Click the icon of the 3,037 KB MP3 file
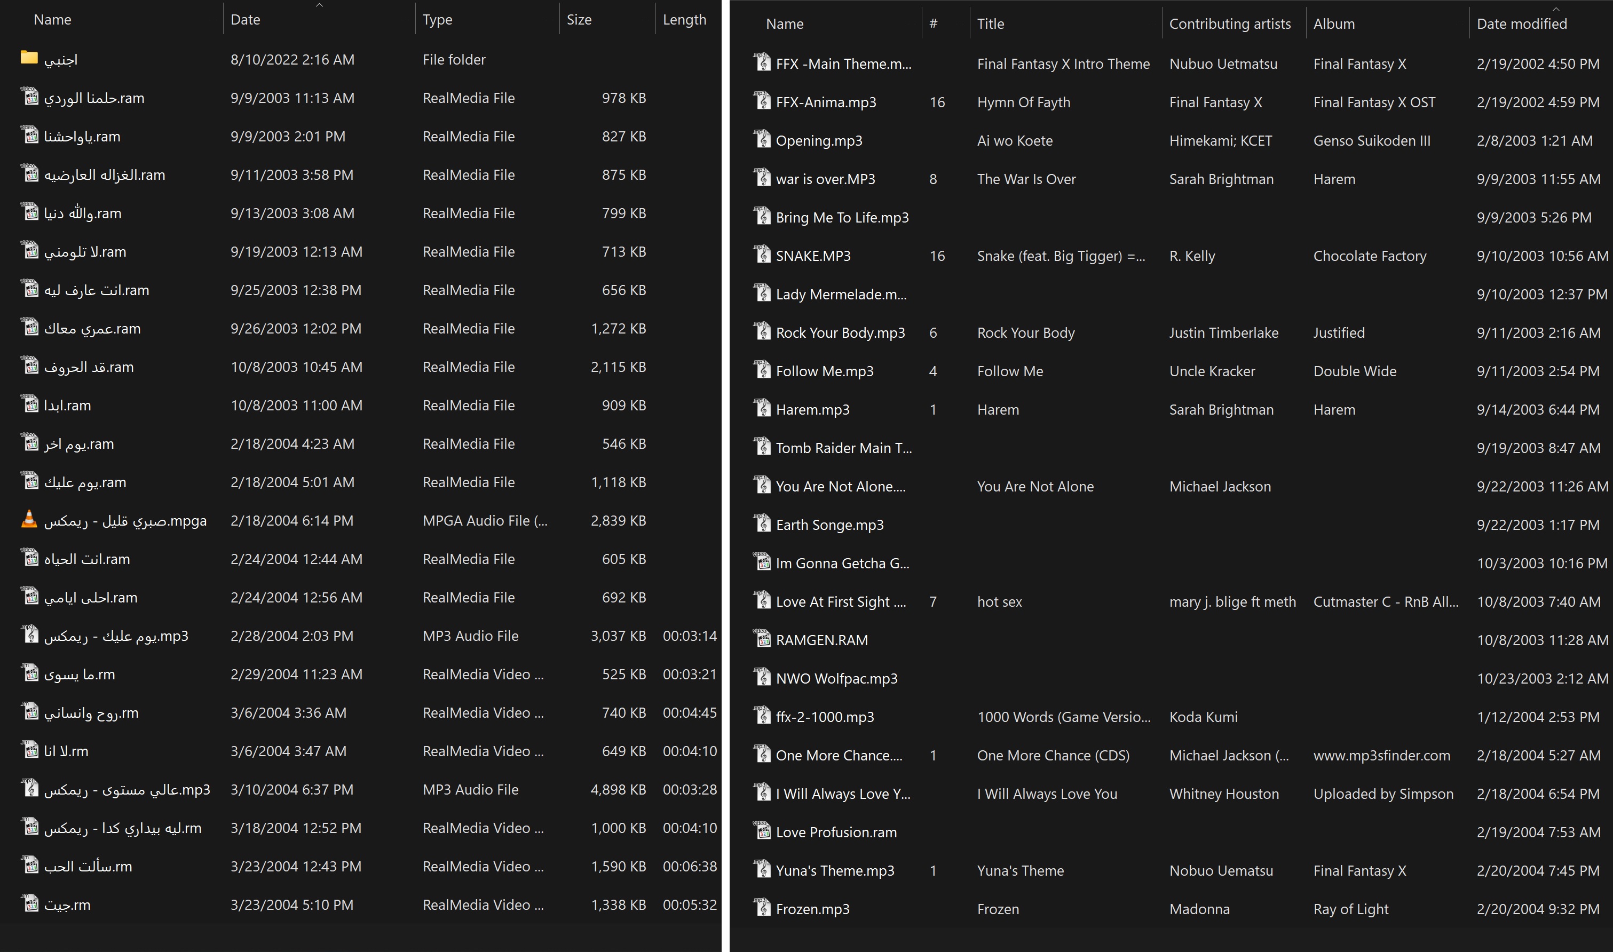Screen dimensions: 1613x952 [x=29, y=634]
